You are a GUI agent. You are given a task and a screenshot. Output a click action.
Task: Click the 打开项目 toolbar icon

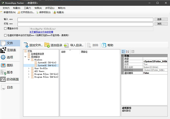click(x=19, y=12)
